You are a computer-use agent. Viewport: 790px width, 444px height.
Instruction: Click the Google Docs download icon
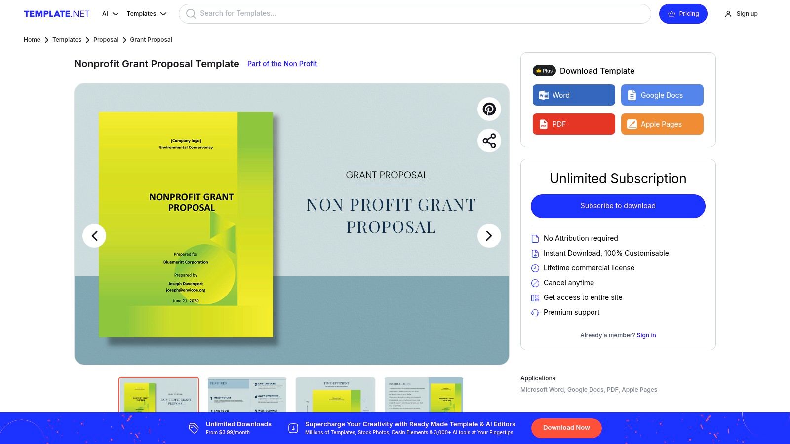pyautogui.click(x=632, y=95)
